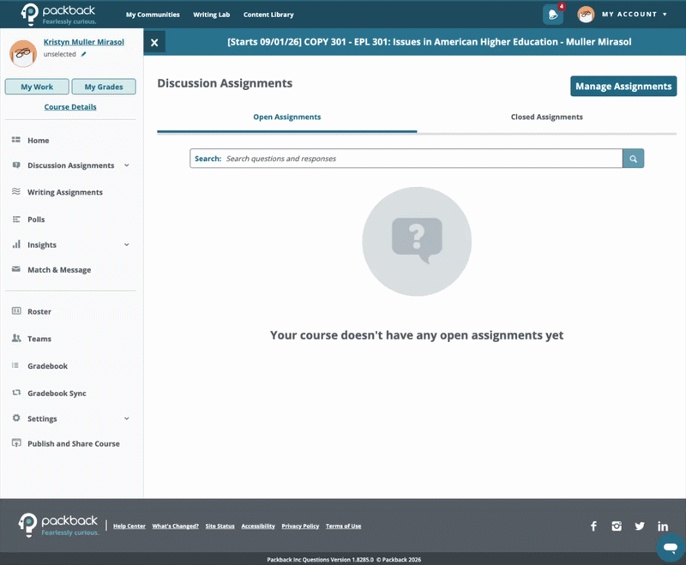Screen dimensions: 686x565
Task: Select Home in the sidebar
Action: [x=38, y=141]
